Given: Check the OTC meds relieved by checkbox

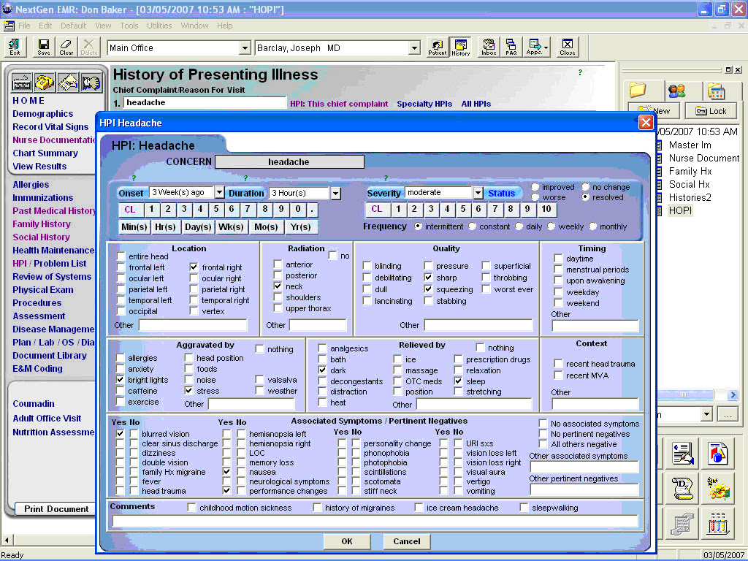Looking at the screenshot, I should point(397,381).
